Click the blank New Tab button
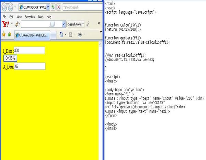 coord(53,35)
